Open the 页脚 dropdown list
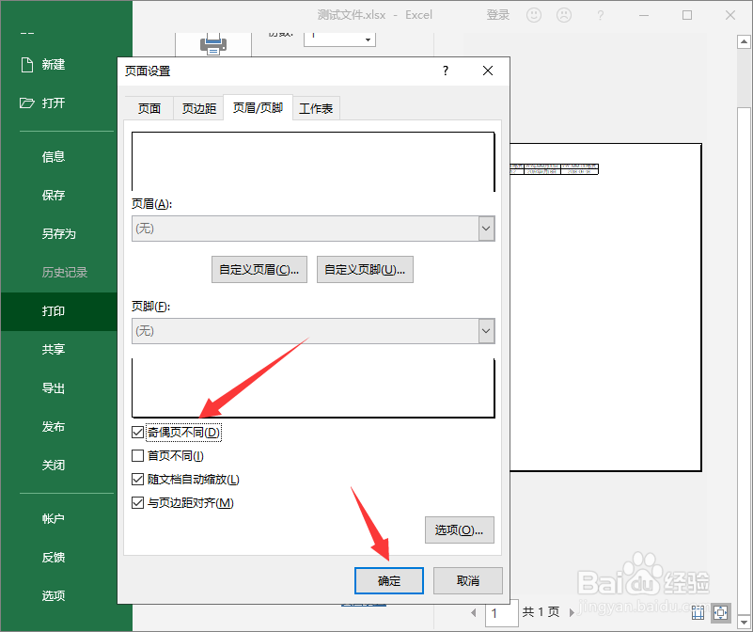Image resolution: width=753 pixels, height=632 pixels. coord(486,331)
